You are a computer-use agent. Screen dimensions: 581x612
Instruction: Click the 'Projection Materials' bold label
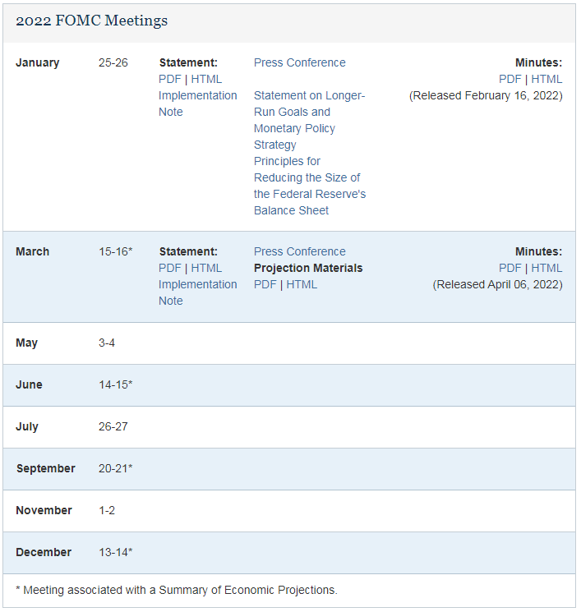308,268
